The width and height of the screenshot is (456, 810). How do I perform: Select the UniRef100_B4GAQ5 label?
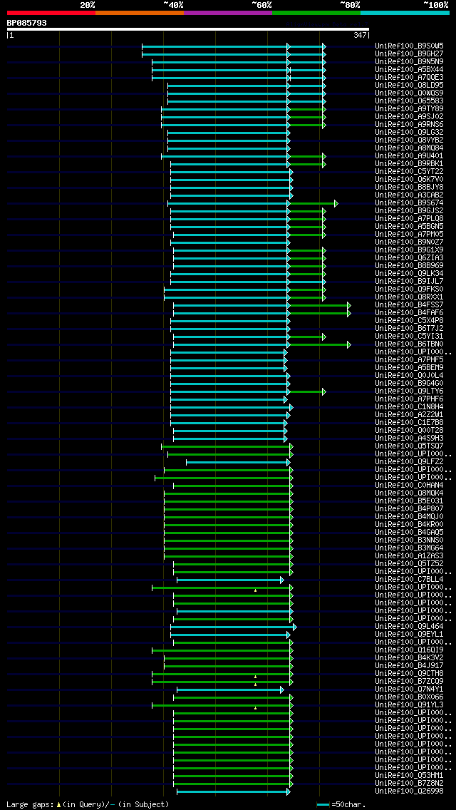[409, 532]
